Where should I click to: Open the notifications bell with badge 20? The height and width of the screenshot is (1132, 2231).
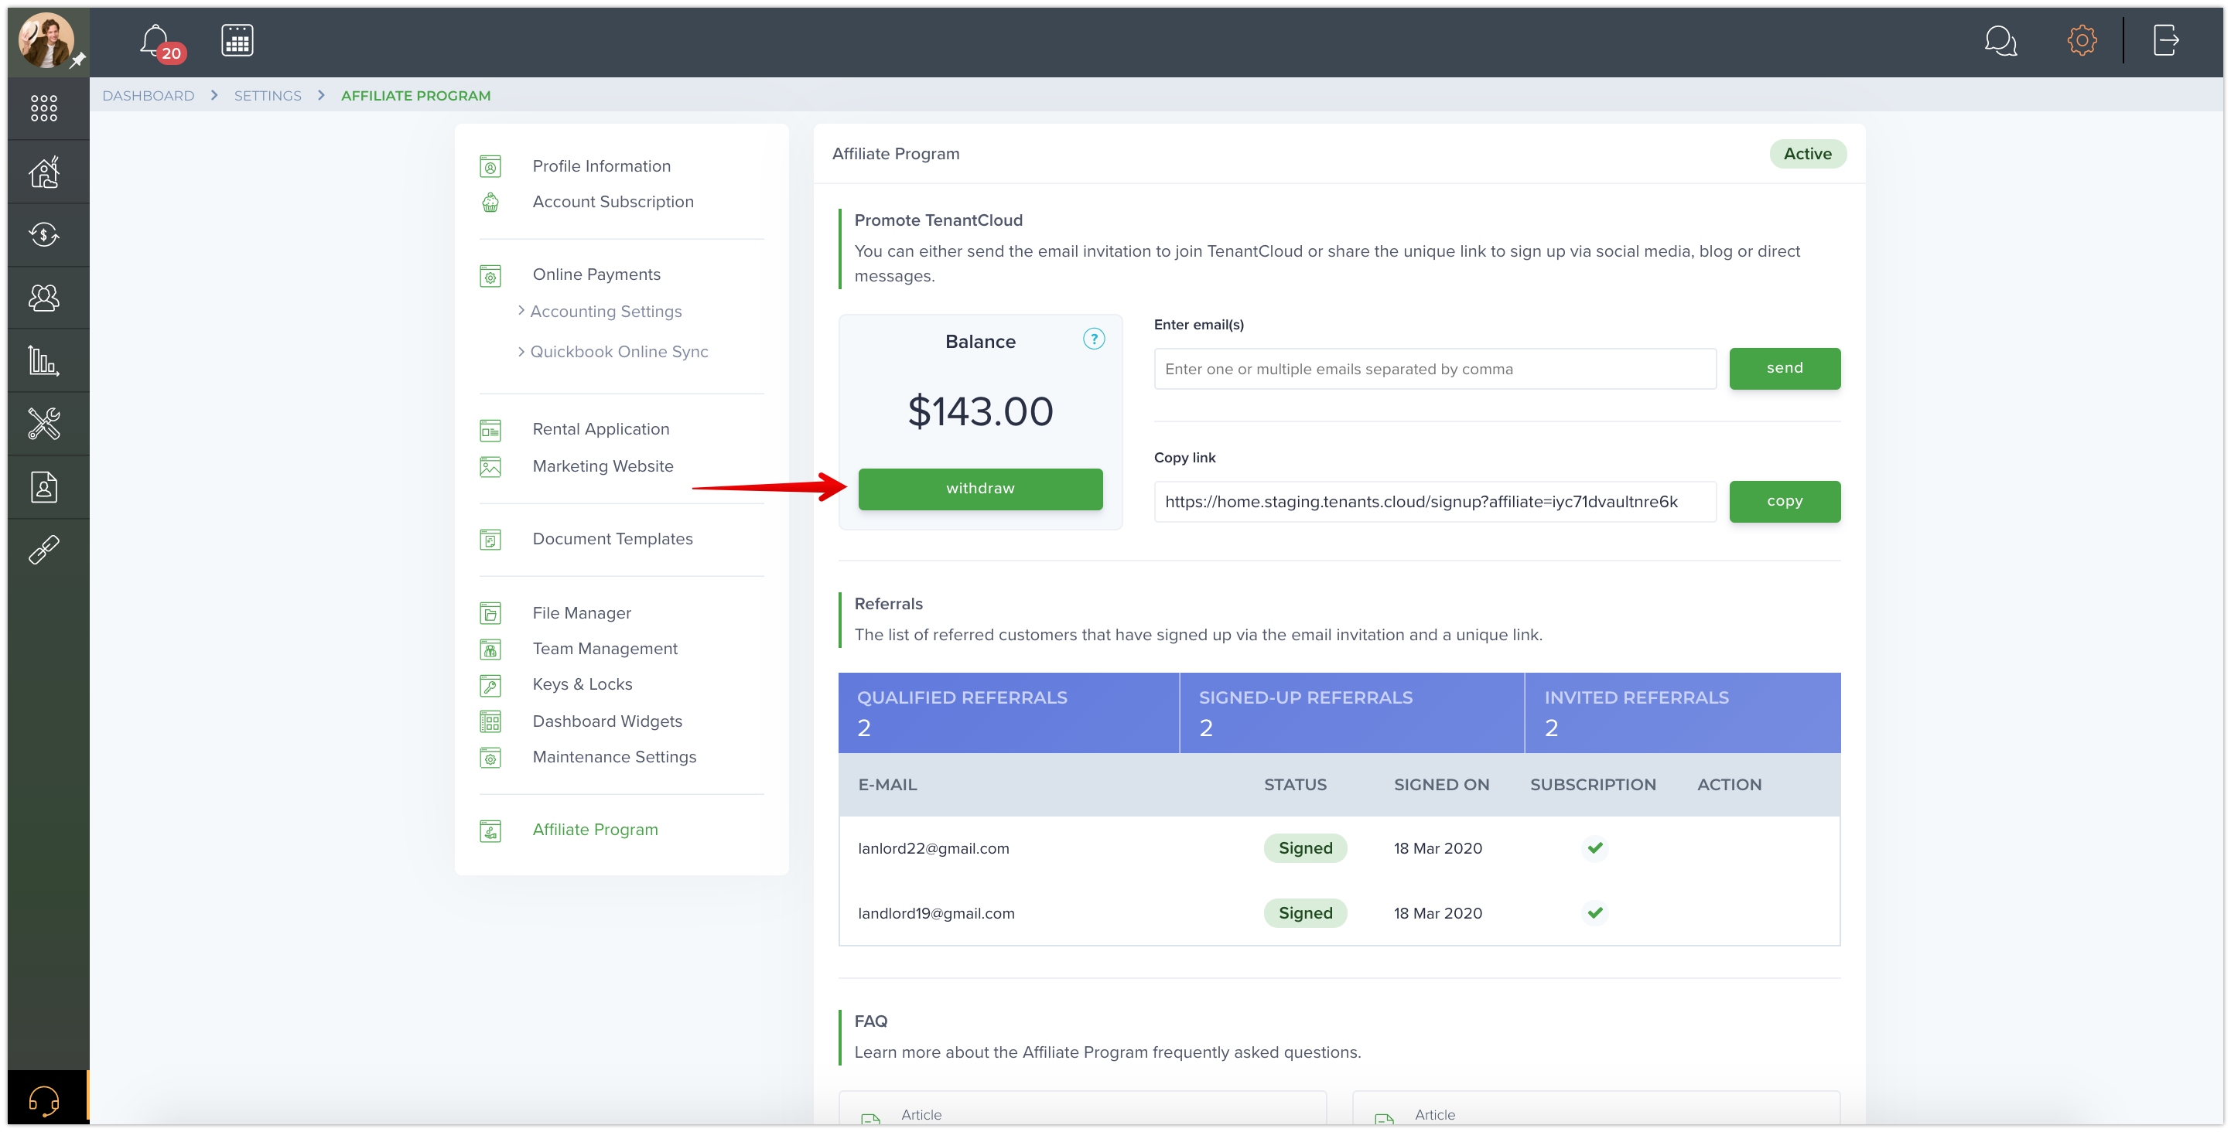click(x=161, y=42)
